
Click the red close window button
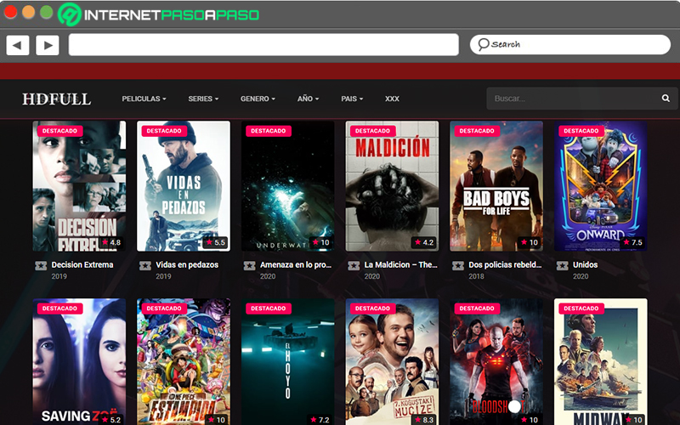[10, 12]
